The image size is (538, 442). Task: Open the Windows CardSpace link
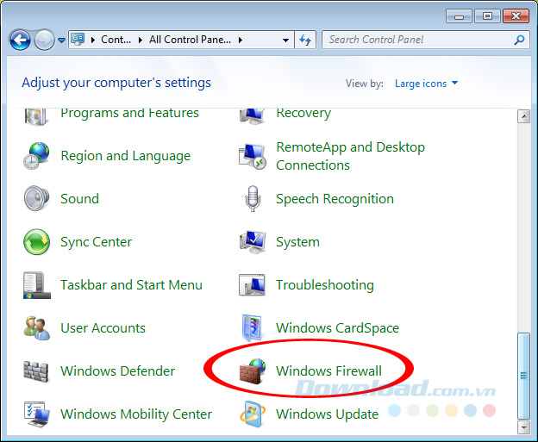pos(338,328)
